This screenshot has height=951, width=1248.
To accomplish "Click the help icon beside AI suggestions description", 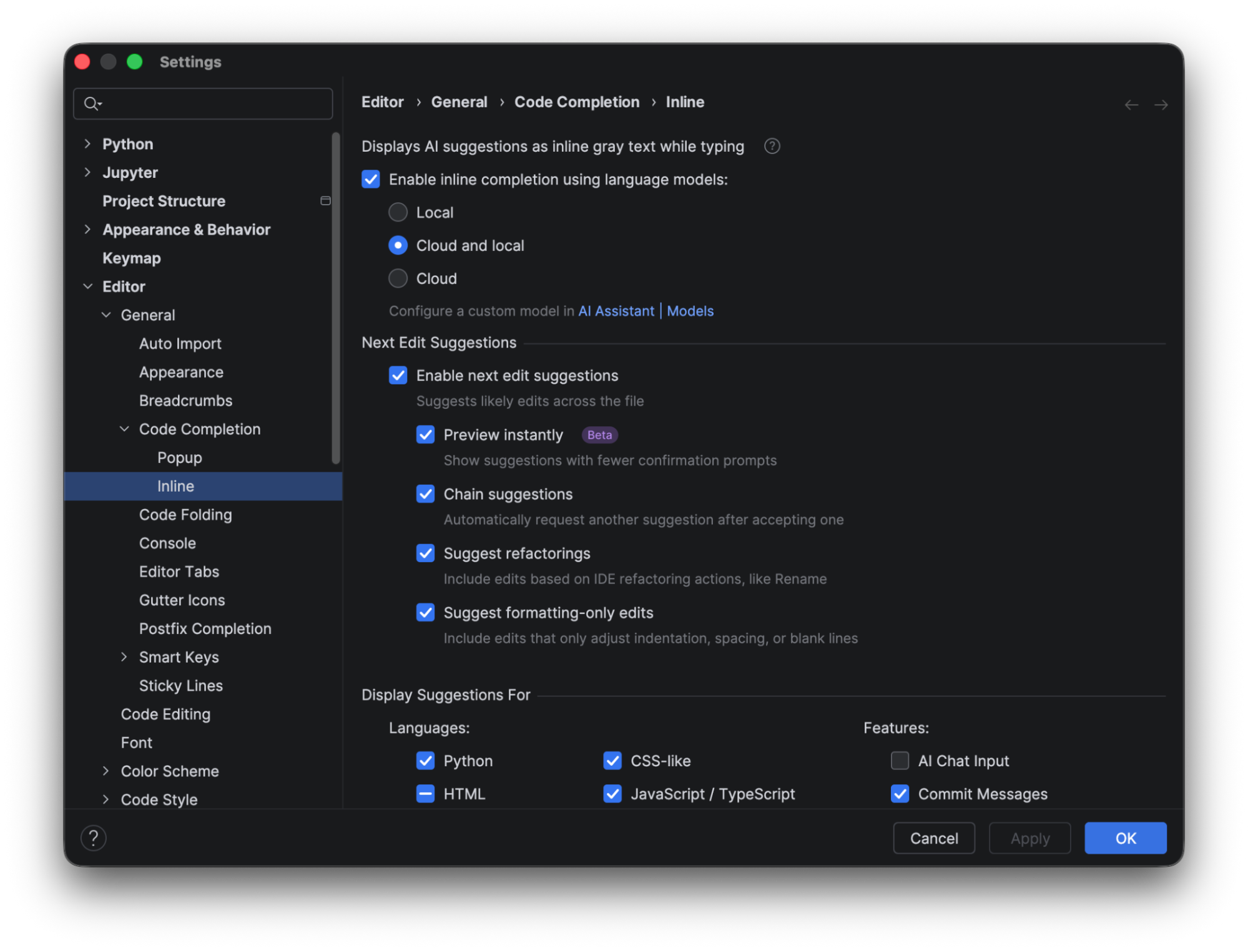I will click(772, 146).
